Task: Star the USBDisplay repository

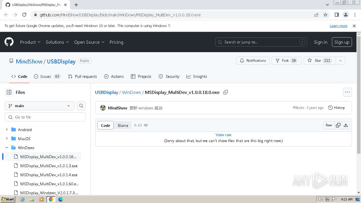Action: coord(320,61)
